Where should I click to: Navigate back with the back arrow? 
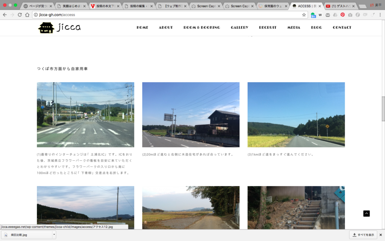5,15
